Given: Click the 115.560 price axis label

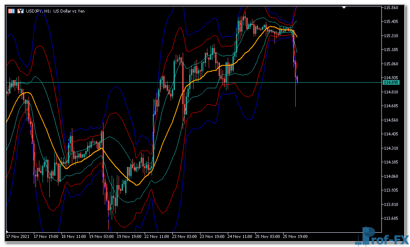Looking at the screenshot, I should click(391, 8).
